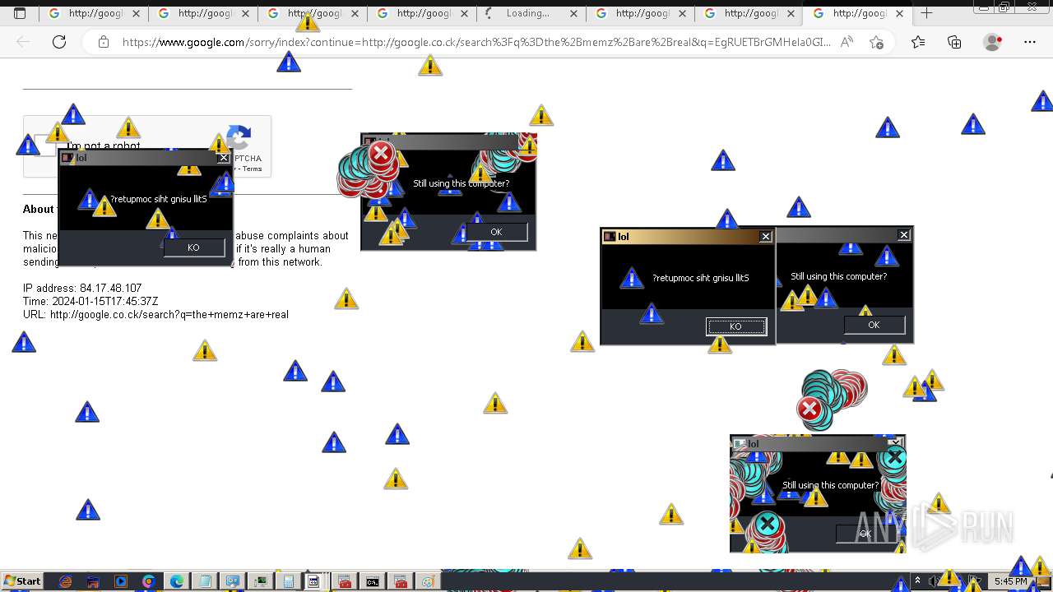Check the I'm not a robot box

coord(44,146)
